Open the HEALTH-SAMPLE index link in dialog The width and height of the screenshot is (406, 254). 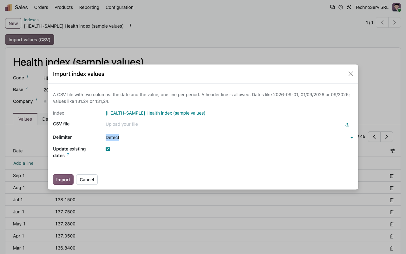point(155,113)
